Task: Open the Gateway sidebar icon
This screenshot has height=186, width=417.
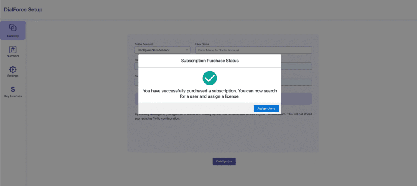Action: [13, 28]
